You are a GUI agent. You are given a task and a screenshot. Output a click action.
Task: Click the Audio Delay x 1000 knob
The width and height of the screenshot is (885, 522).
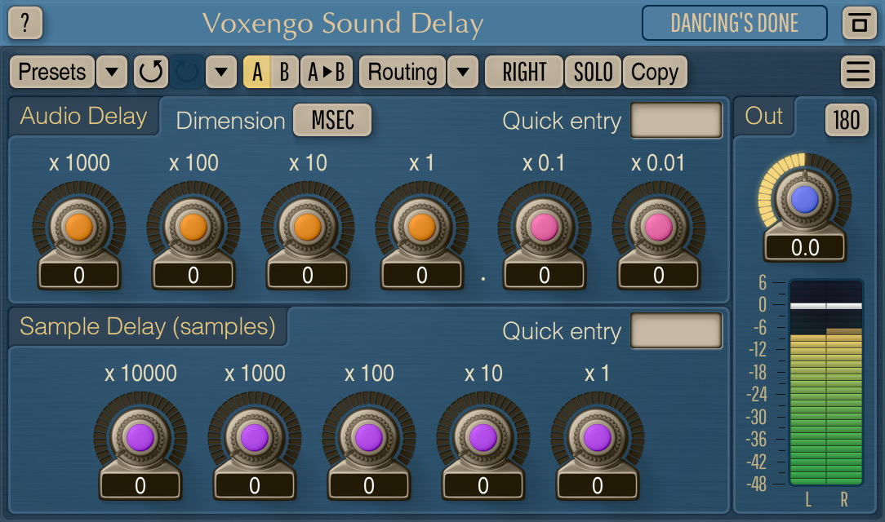tap(79, 227)
